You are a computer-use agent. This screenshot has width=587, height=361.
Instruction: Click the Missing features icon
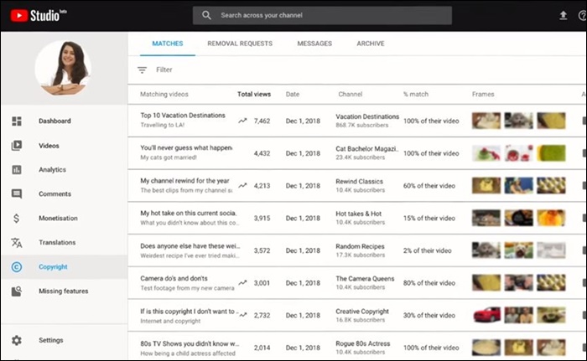(17, 291)
